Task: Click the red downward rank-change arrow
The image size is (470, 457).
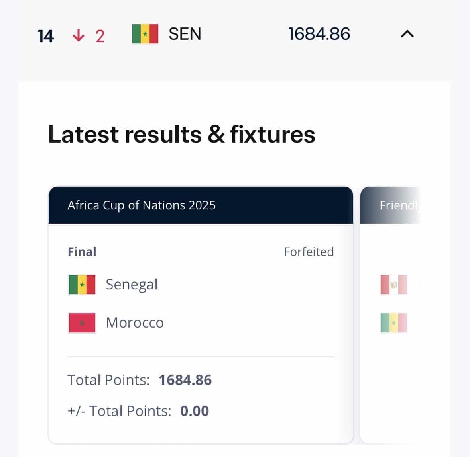Action: coord(78,34)
